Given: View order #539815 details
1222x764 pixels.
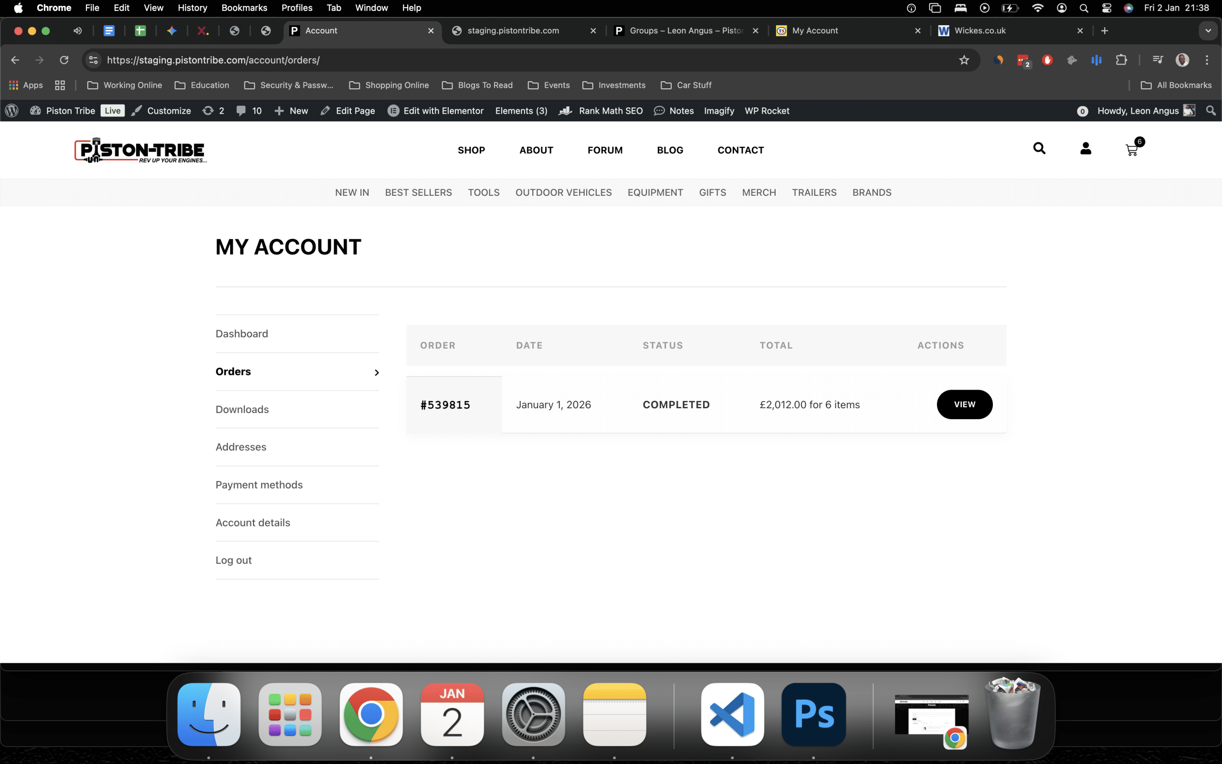Looking at the screenshot, I should point(964,404).
